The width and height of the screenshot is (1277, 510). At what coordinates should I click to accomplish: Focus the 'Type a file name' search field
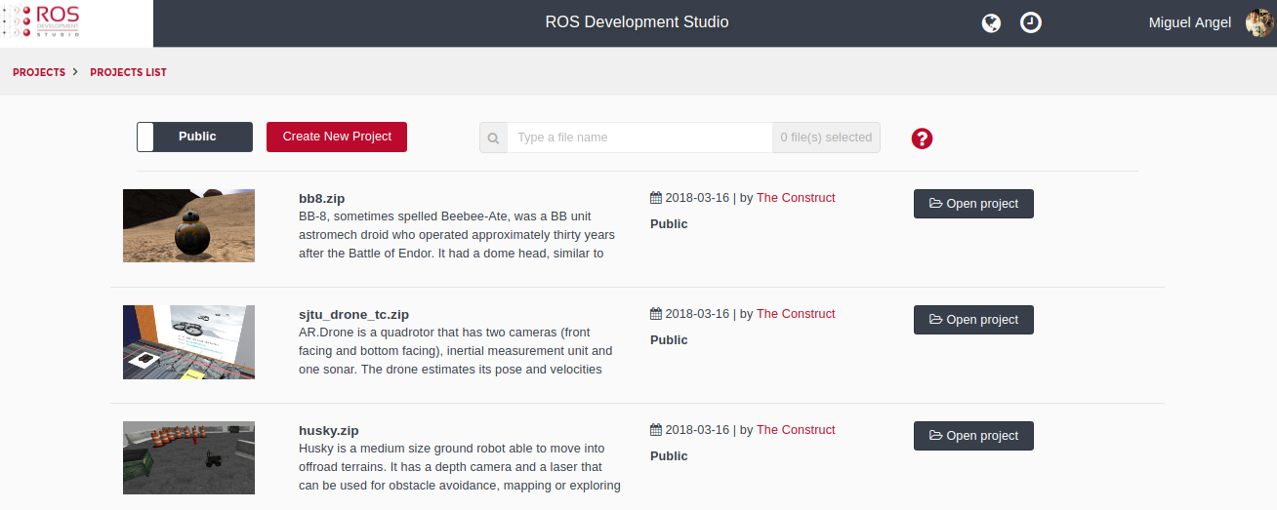[639, 137]
